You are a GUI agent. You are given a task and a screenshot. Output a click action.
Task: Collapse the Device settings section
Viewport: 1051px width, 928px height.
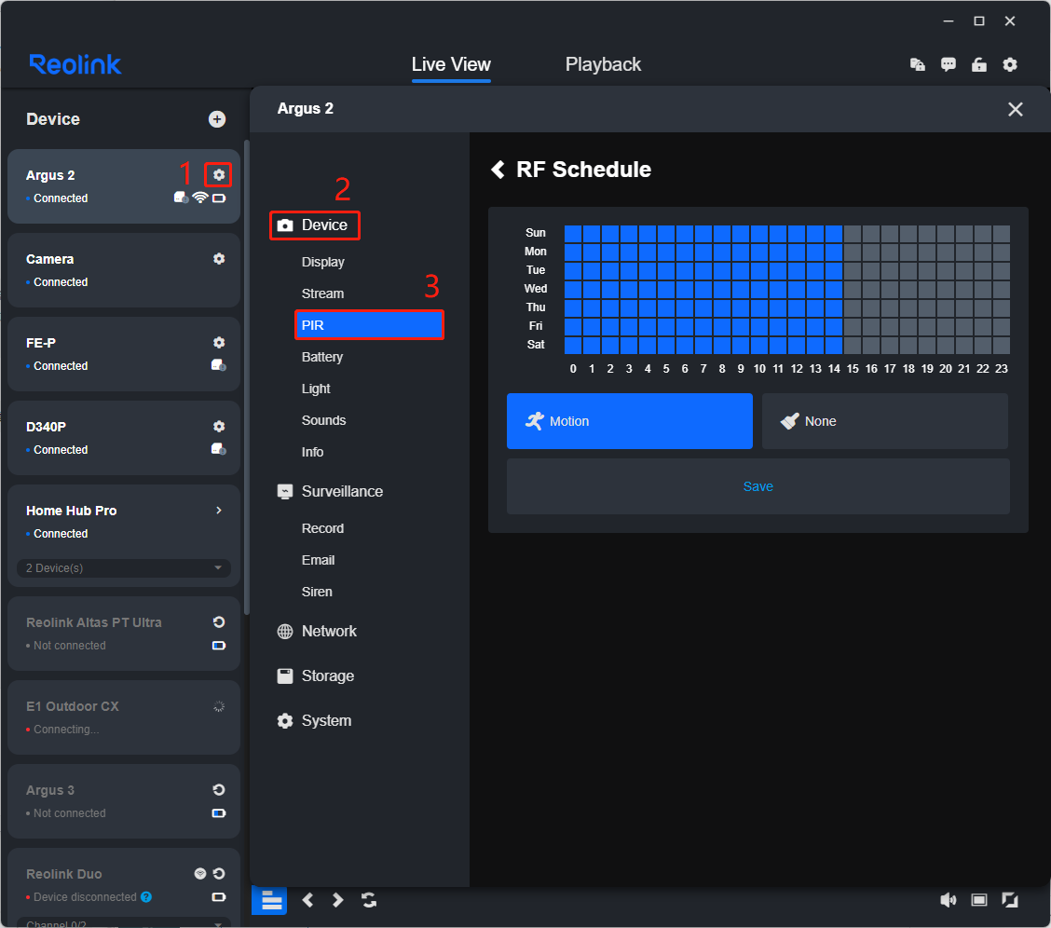coord(314,225)
